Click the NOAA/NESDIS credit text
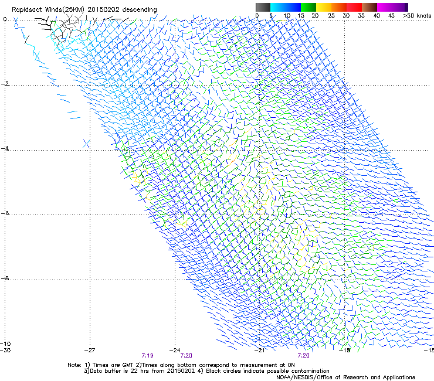The height and width of the screenshot is (381, 434). (x=345, y=377)
